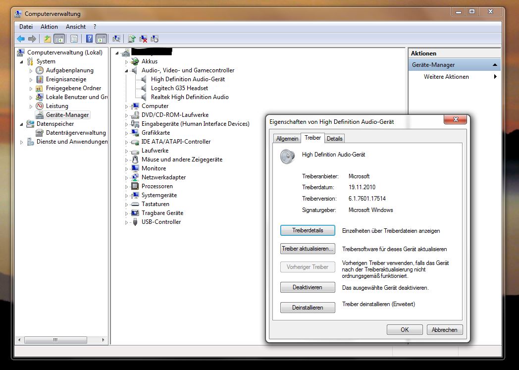Screen dimensions: 519x370
Task: Collapse the Geräte-Manager actions section arrow
Action: coord(495,65)
